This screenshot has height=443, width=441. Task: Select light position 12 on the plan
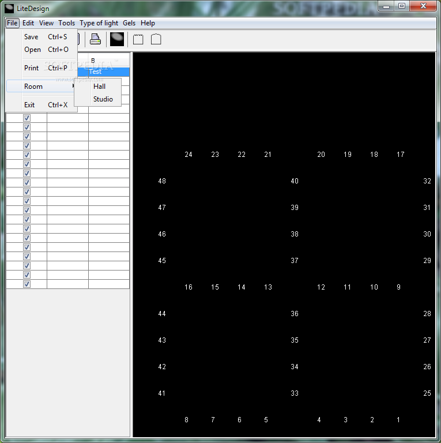321,287
